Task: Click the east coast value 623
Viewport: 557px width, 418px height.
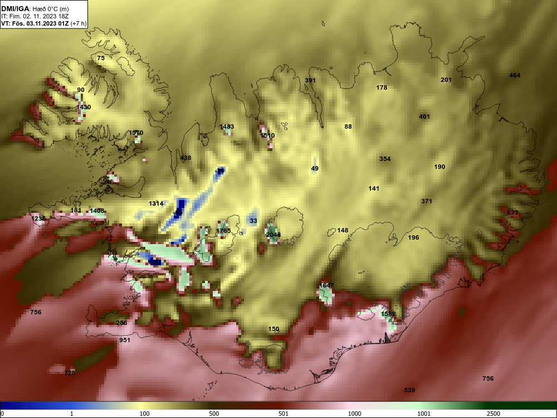Action: click(x=512, y=212)
